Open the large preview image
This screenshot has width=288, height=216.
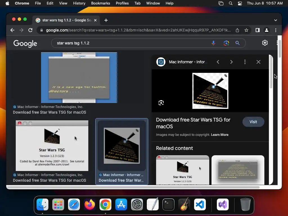pyautogui.click(x=210, y=91)
